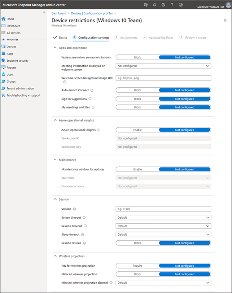
Task: Open Meeting information displayed dropdown
Action: [x=163, y=66]
